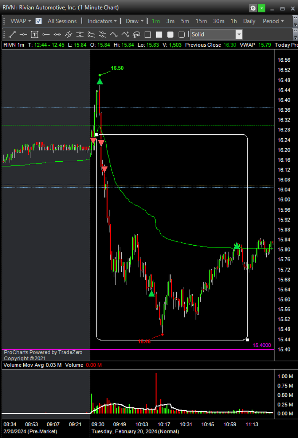Switch to the 15m timeframe

[x=201, y=21]
